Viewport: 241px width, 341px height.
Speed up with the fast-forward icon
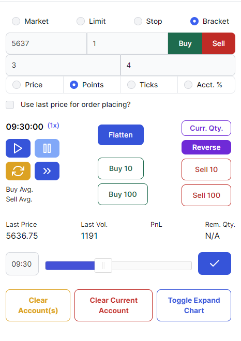pos(47,171)
